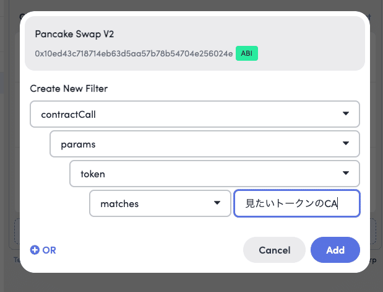This screenshot has height=292, width=383.
Task: Dismiss the dialog by clicking the dimmed backdrop
Action: (x=191, y=284)
